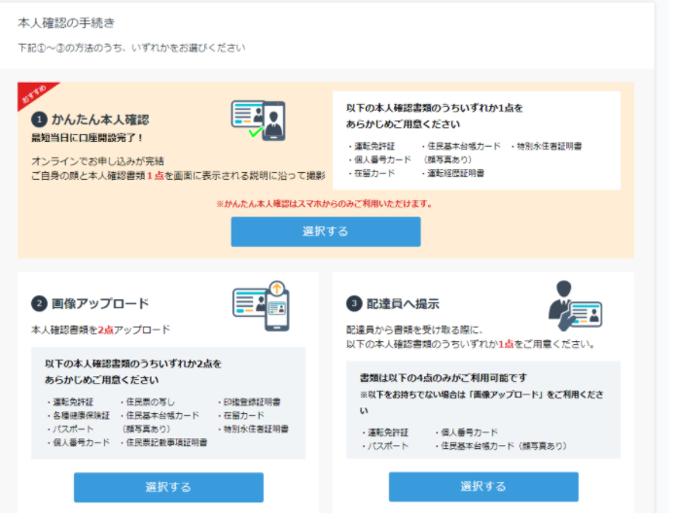Click 住民基本台帳カード（顔写真あり） in courier list
The width and height of the screenshot is (676, 519).
click(504, 446)
